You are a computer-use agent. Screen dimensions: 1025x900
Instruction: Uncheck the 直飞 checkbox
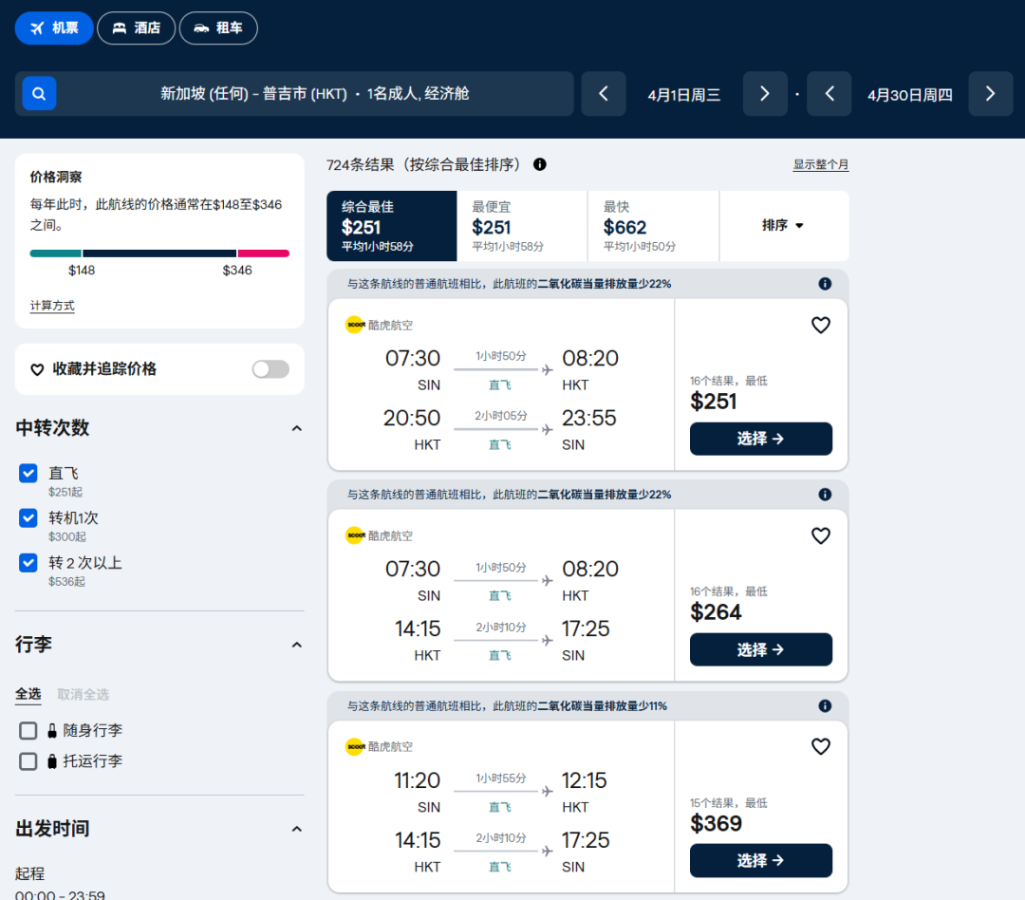pyautogui.click(x=28, y=473)
